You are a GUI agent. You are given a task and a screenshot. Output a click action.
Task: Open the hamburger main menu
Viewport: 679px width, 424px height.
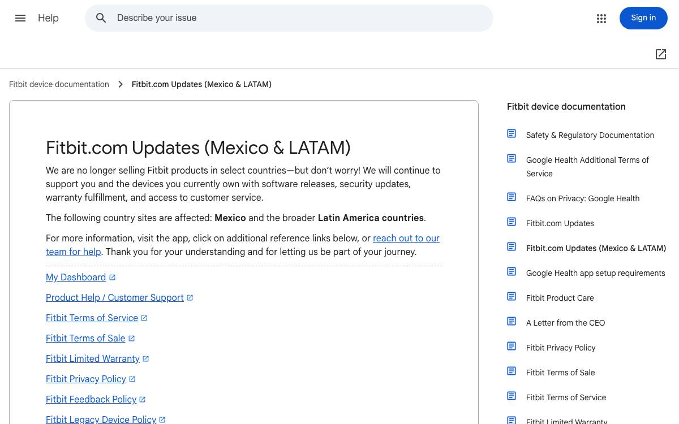[20, 18]
